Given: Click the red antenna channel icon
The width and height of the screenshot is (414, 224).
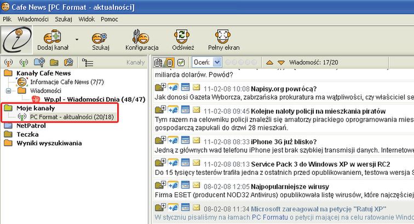Looking at the screenshot, I should pos(8,62).
